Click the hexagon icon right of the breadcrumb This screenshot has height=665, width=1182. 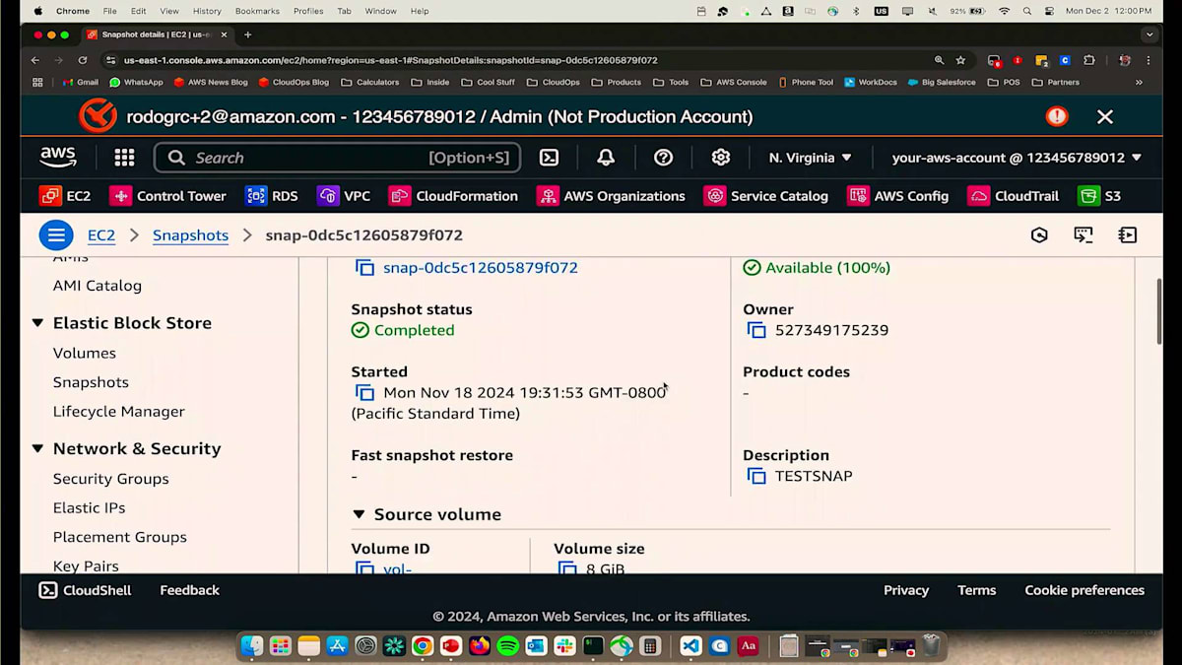1039,235
